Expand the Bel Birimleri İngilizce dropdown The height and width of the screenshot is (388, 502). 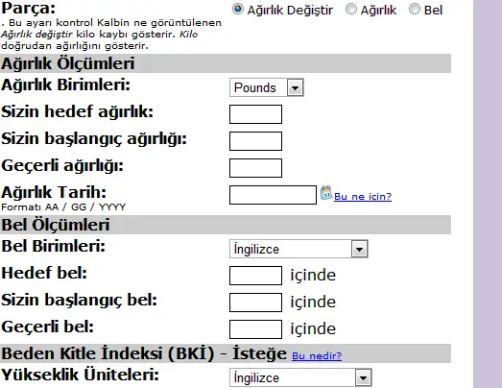click(x=299, y=249)
